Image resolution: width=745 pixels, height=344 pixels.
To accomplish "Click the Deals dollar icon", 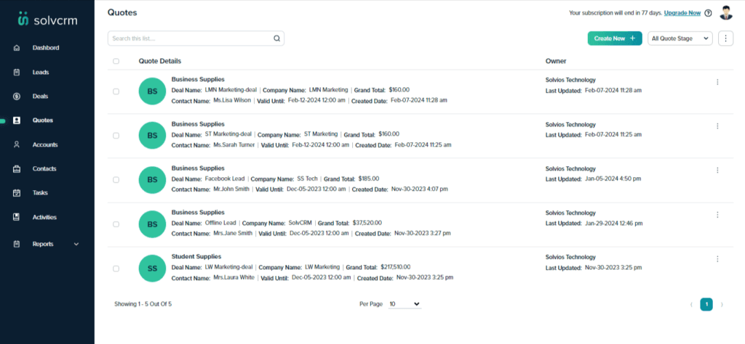I will point(17,97).
